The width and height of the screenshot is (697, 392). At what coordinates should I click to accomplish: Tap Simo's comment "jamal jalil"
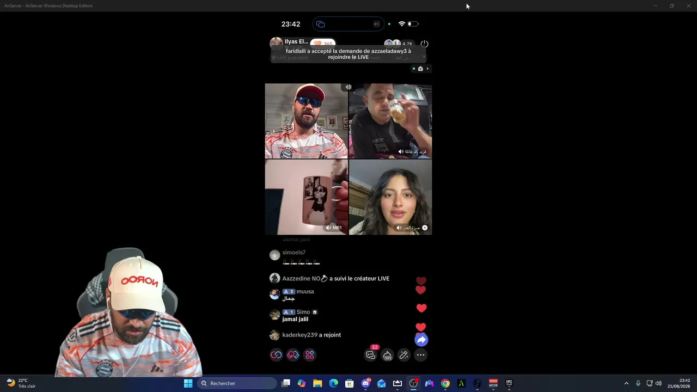[295, 320]
